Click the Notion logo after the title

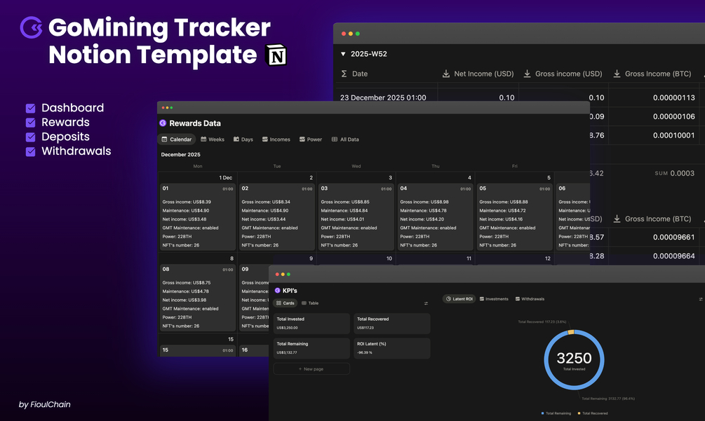point(276,55)
